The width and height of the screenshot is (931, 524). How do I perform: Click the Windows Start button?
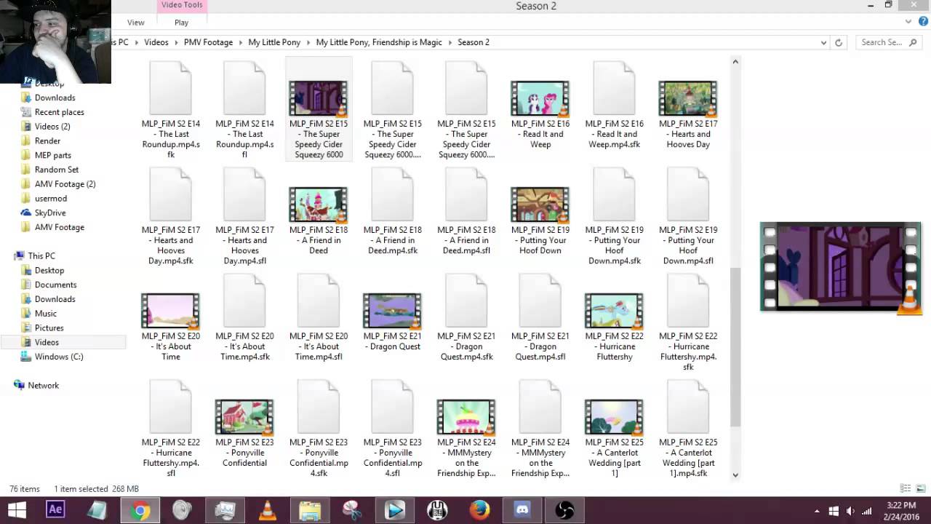[x=16, y=510]
